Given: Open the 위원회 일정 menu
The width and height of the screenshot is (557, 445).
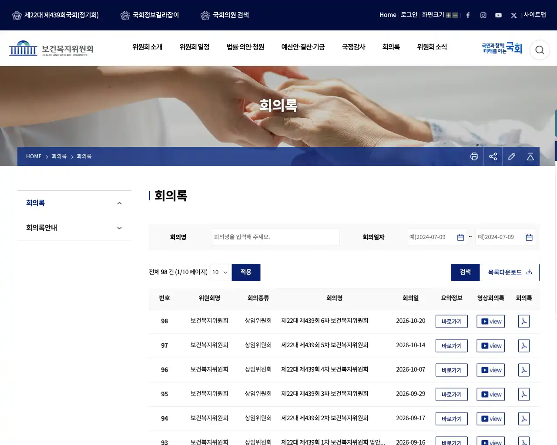Looking at the screenshot, I should 195,47.
